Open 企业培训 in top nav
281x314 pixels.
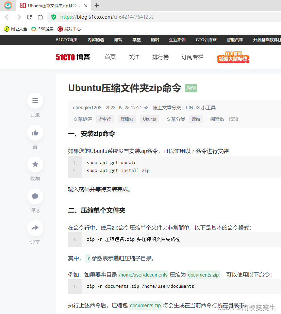point(177,40)
